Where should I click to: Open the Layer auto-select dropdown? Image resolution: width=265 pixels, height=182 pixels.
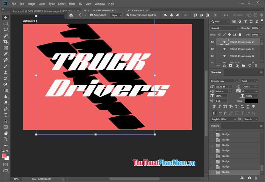pos(116,15)
